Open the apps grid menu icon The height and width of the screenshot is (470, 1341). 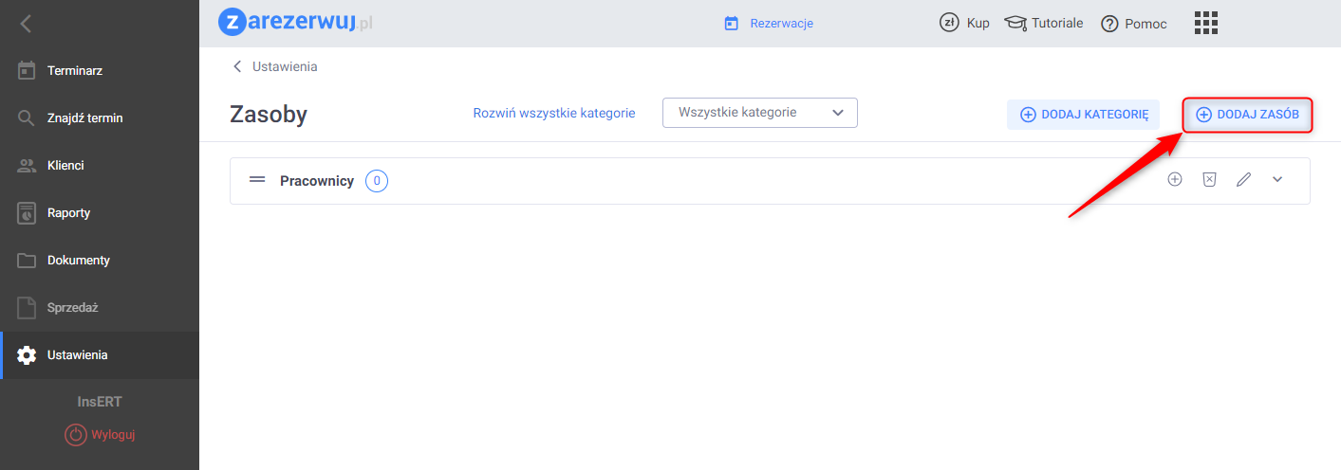click(1206, 23)
